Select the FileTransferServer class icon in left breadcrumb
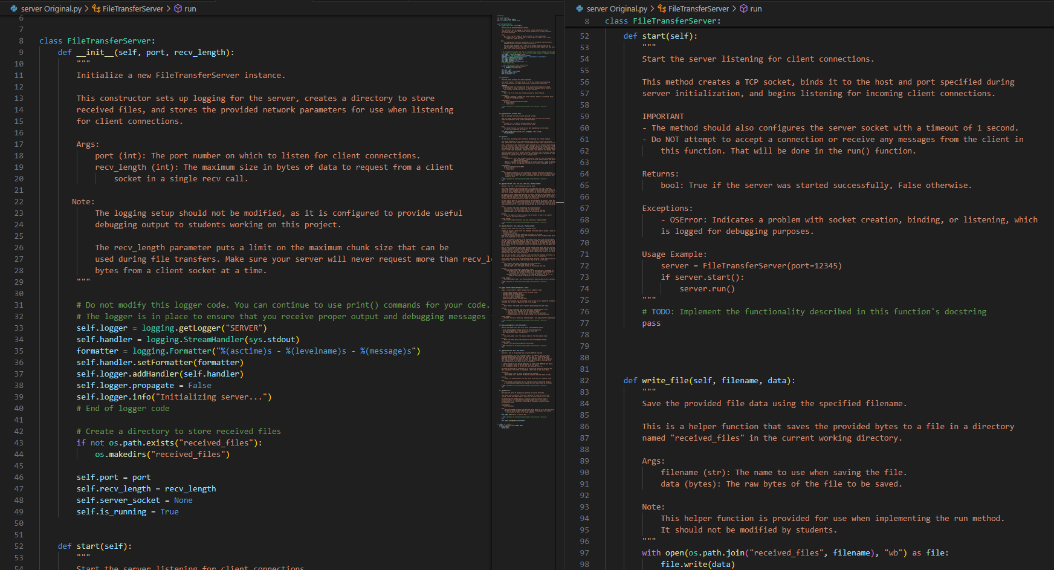The width and height of the screenshot is (1054, 570). (x=95, y=8)
